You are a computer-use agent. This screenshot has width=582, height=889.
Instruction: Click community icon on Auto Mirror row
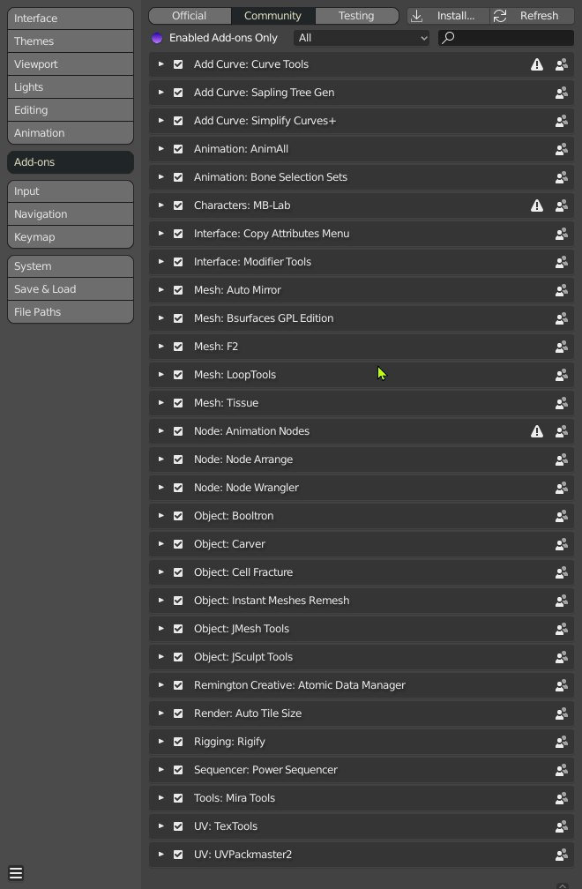(x=562, y=290)
